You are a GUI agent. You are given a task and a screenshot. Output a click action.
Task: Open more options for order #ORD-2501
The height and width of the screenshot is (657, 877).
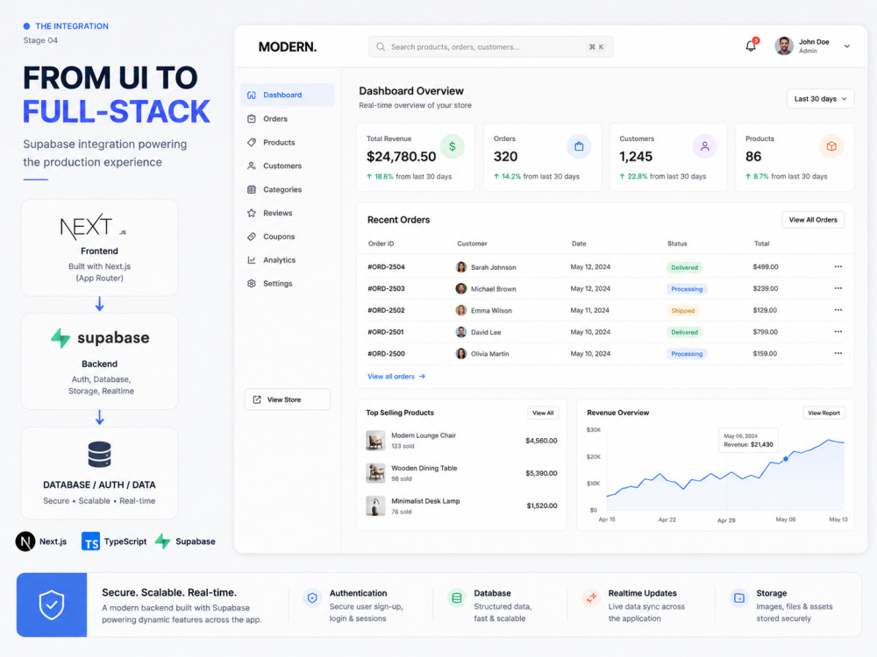[x=838, y=332]
